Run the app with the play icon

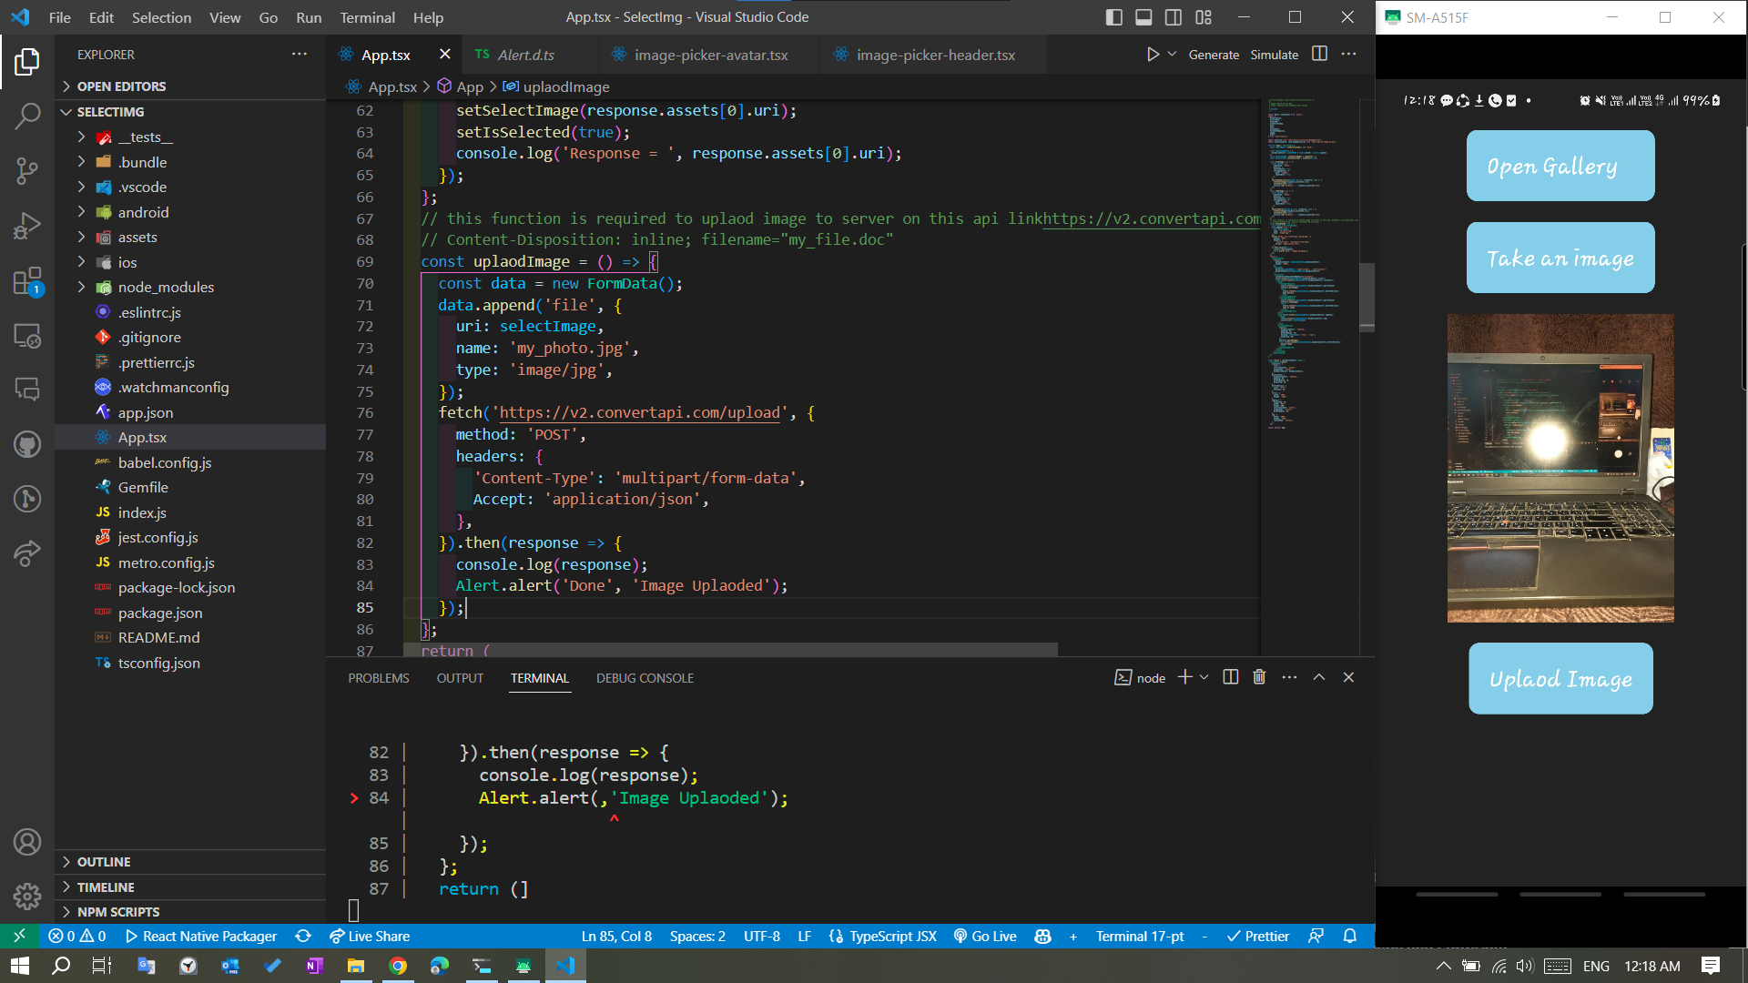pyautogui.click(x=1153, y=54)
